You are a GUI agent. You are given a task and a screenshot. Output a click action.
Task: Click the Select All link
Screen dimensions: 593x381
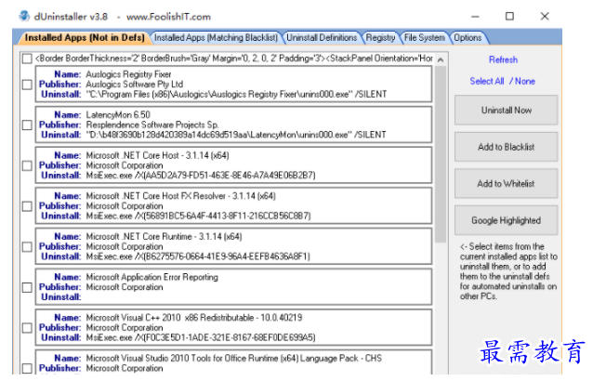pos(487,81)
